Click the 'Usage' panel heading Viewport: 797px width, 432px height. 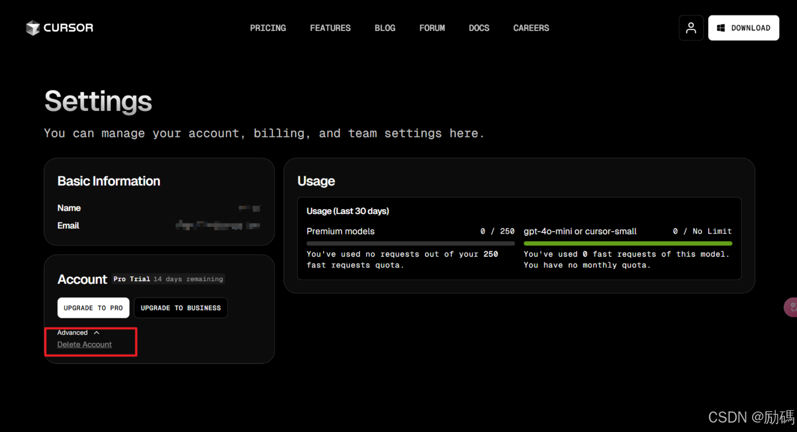click(316, 181)
